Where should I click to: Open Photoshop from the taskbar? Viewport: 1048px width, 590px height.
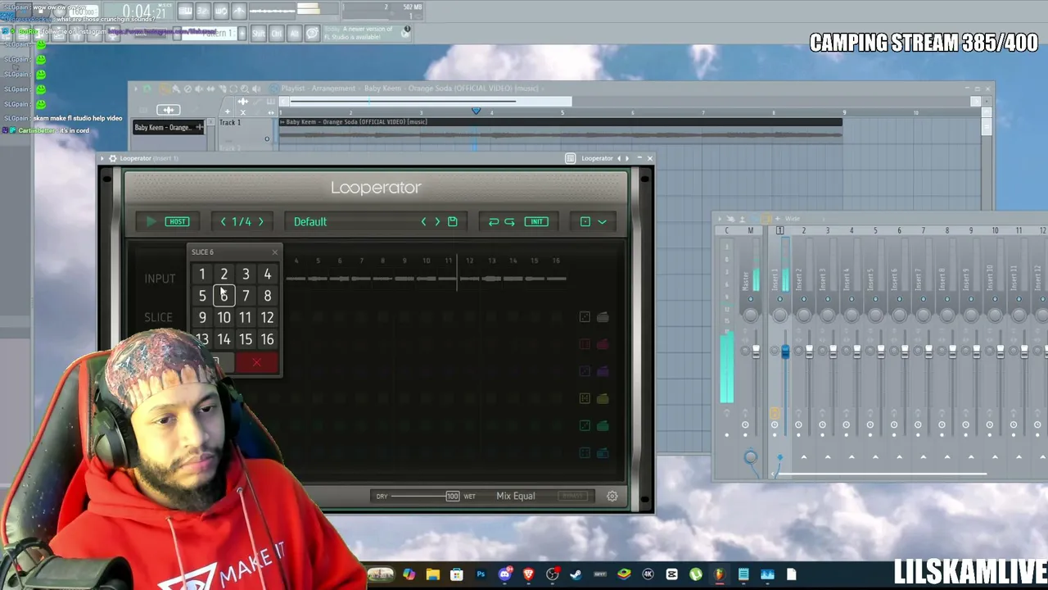click(481, 574)
